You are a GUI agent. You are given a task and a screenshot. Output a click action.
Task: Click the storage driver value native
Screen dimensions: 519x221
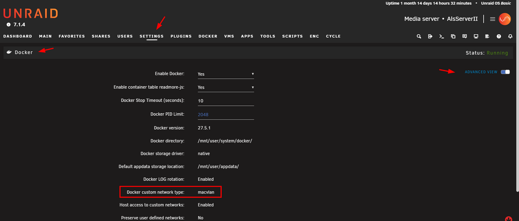click(x=204, y=154)
